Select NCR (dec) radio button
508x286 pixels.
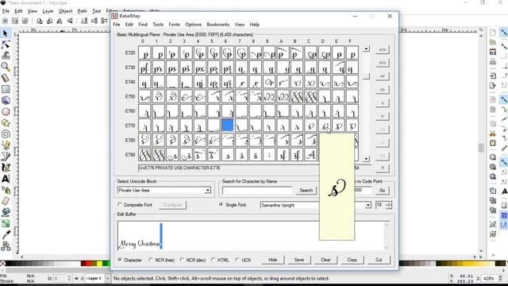click(182, 260)
